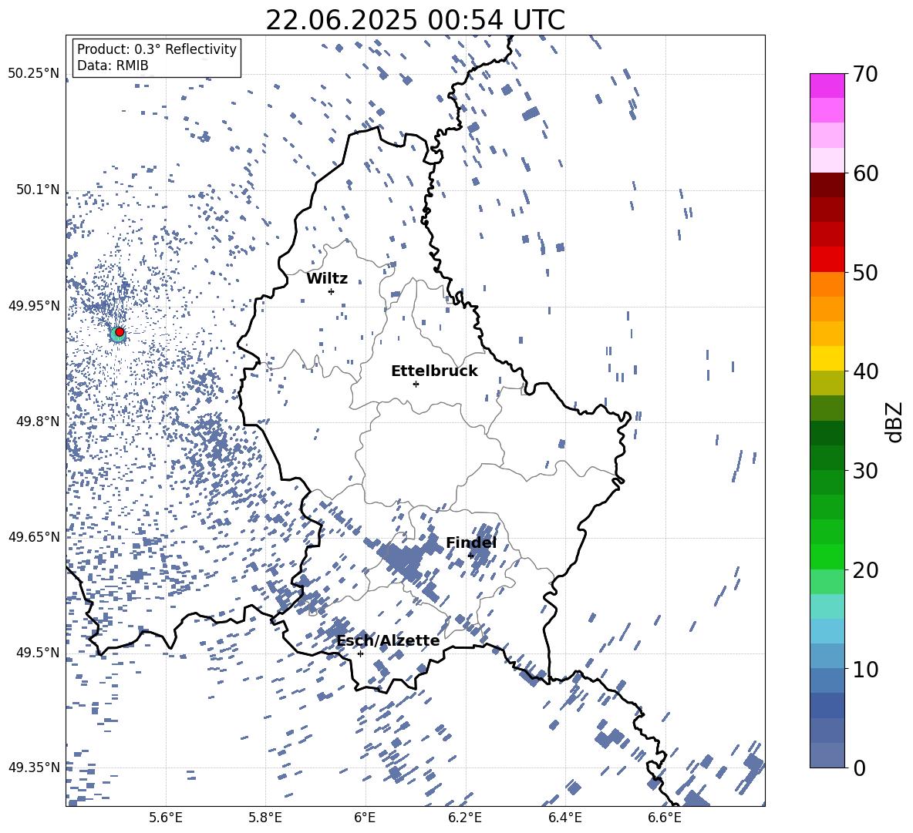Click the yellow colorbar segment above 40
Image resolution: width=913 pixels, height=833 pixels.
tap(827, 358)
